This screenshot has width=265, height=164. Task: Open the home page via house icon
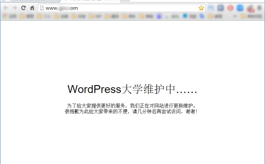pos(32,8)
